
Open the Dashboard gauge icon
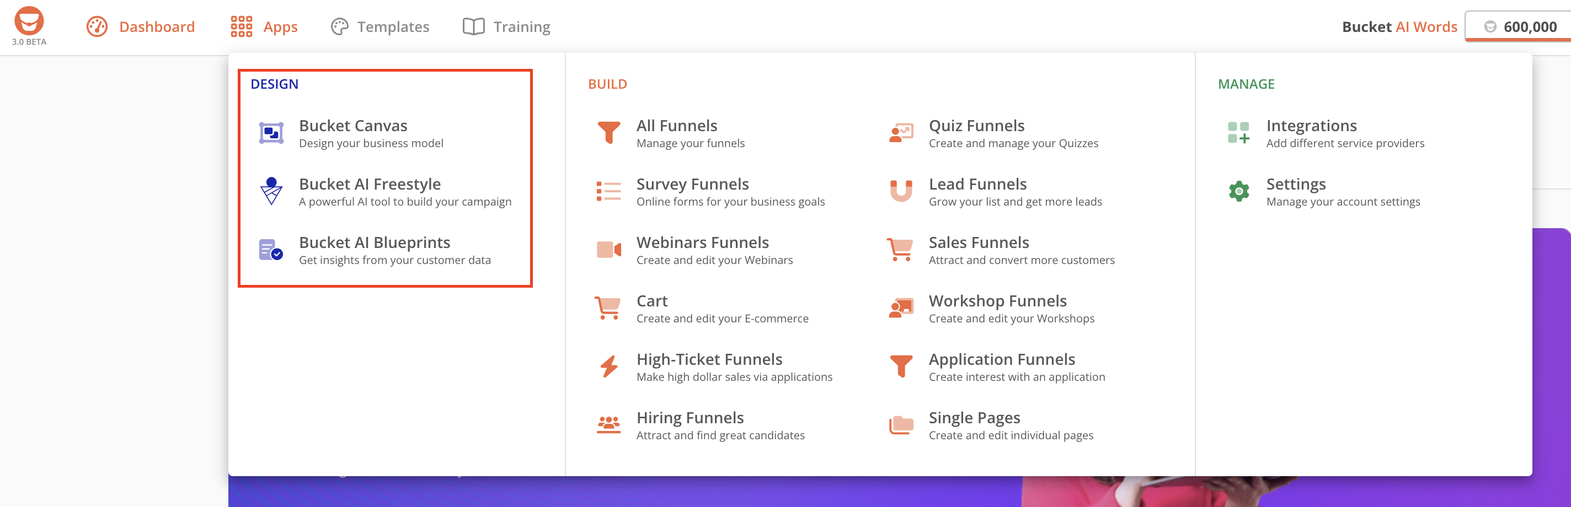(x=97, y=27)
